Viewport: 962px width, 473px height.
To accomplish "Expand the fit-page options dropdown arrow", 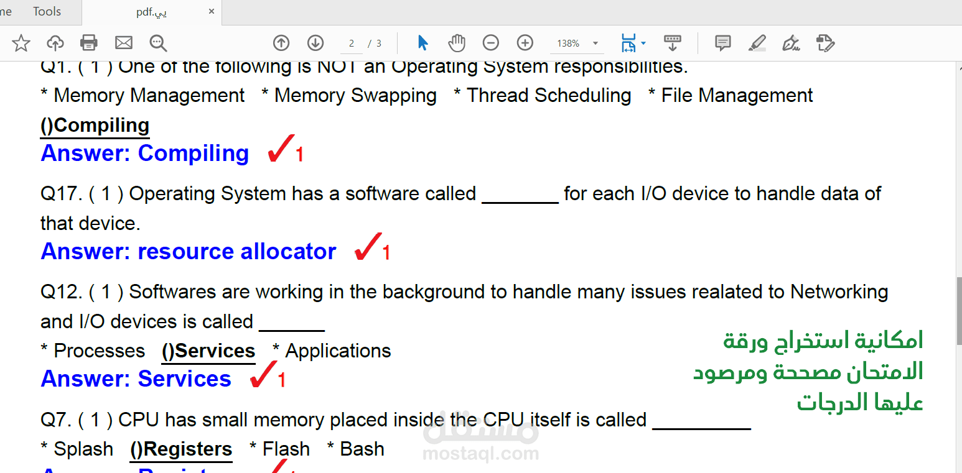I will pyautogui.click(x=643, y=43).
